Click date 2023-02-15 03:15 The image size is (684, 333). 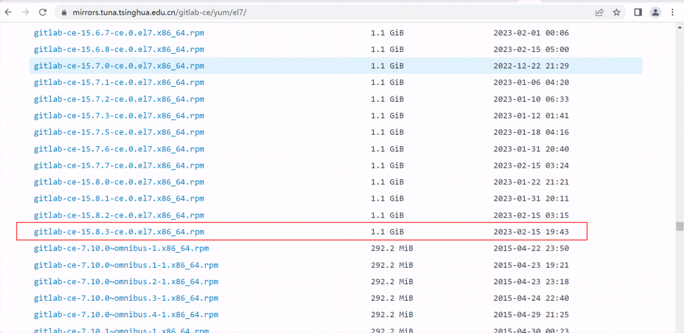point(531,215)
